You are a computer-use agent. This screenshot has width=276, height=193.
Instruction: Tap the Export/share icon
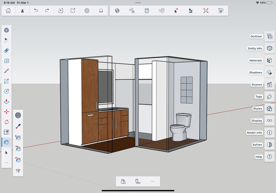coord(73,10)
